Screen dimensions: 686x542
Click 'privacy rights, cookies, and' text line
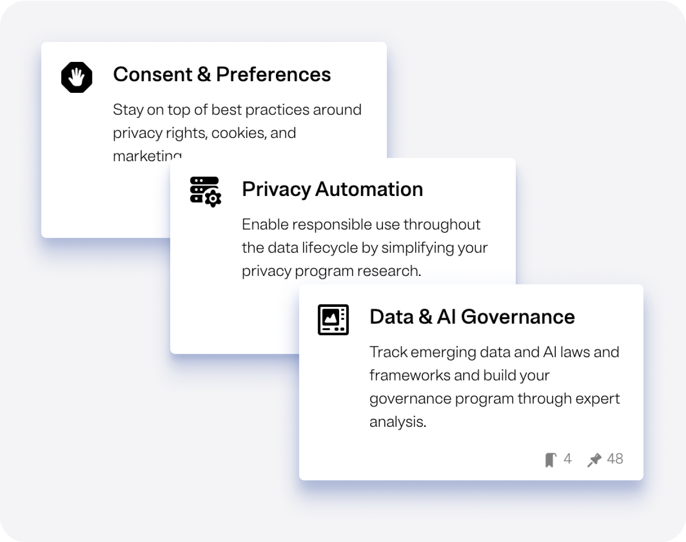click(204, 133)
